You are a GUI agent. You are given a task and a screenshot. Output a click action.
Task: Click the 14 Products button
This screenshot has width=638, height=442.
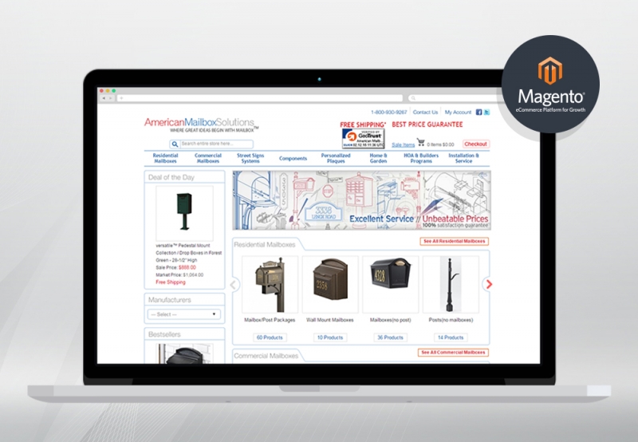[451, 337]
